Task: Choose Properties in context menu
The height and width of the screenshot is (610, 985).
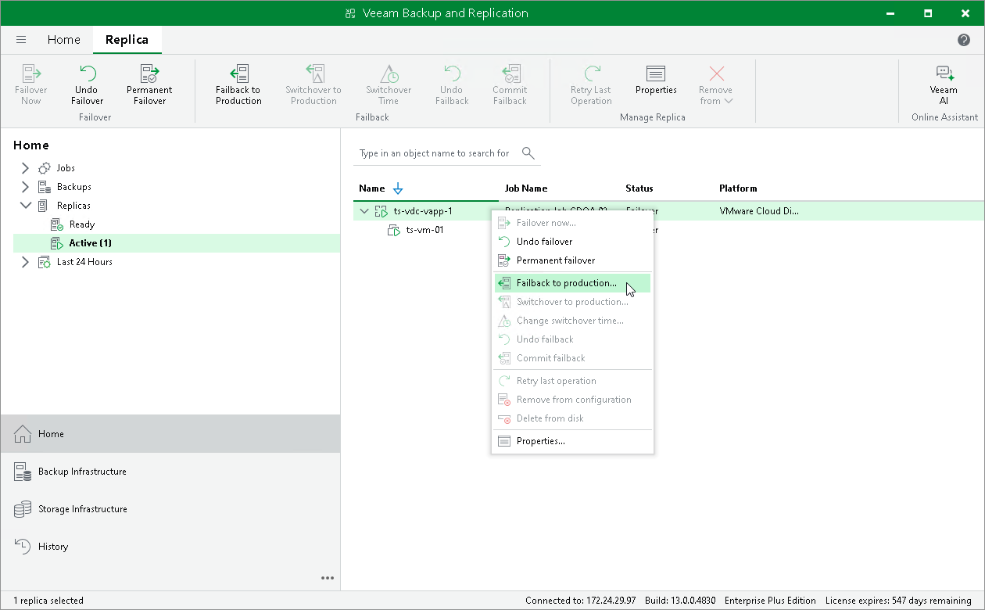Action: coord(572,441)
